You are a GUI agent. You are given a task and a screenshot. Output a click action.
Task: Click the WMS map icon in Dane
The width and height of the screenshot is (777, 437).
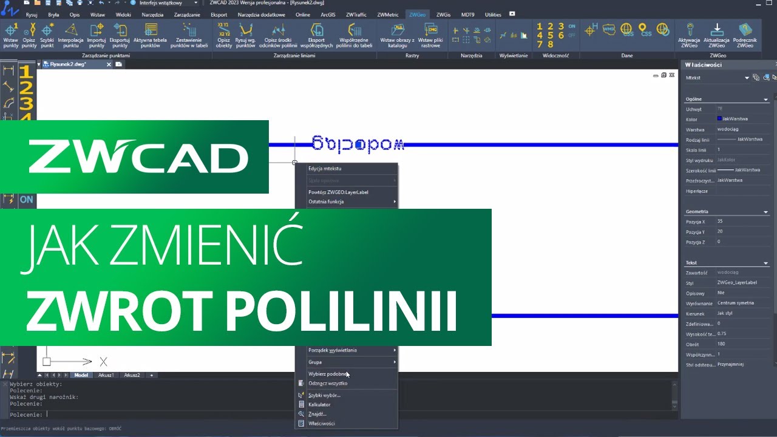609,29
